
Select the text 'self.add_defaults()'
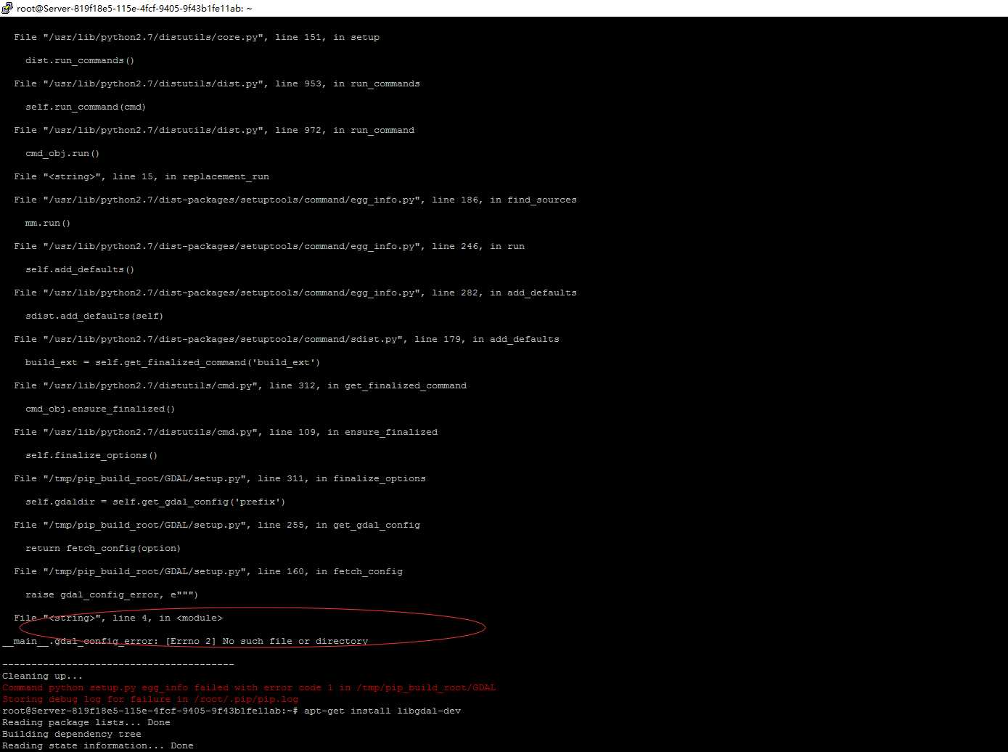click(x=80, y=269)
